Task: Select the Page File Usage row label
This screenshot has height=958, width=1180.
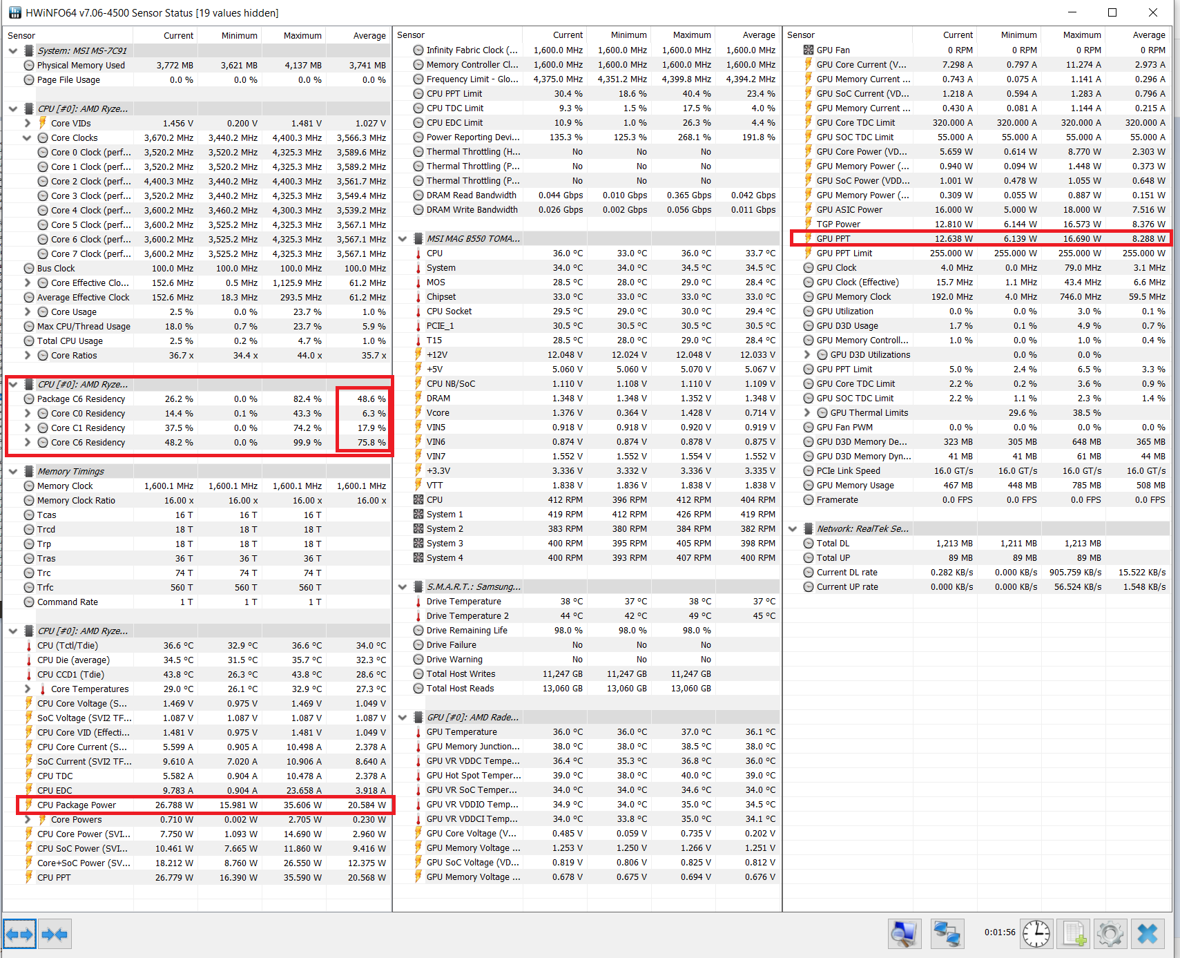Action: tap(68, 79)
